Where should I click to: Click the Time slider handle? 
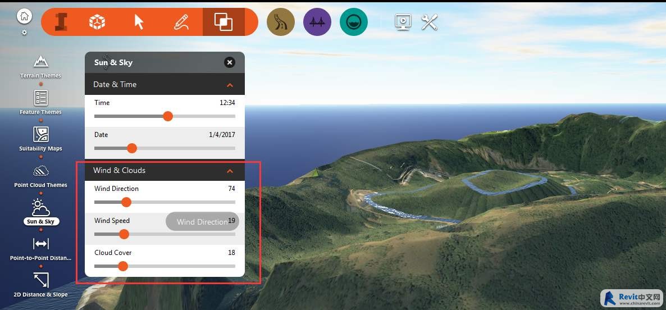(168, 116)
